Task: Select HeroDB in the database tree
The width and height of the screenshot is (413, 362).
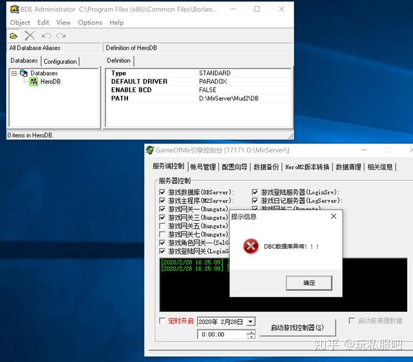Action: (x=50, y=81)
